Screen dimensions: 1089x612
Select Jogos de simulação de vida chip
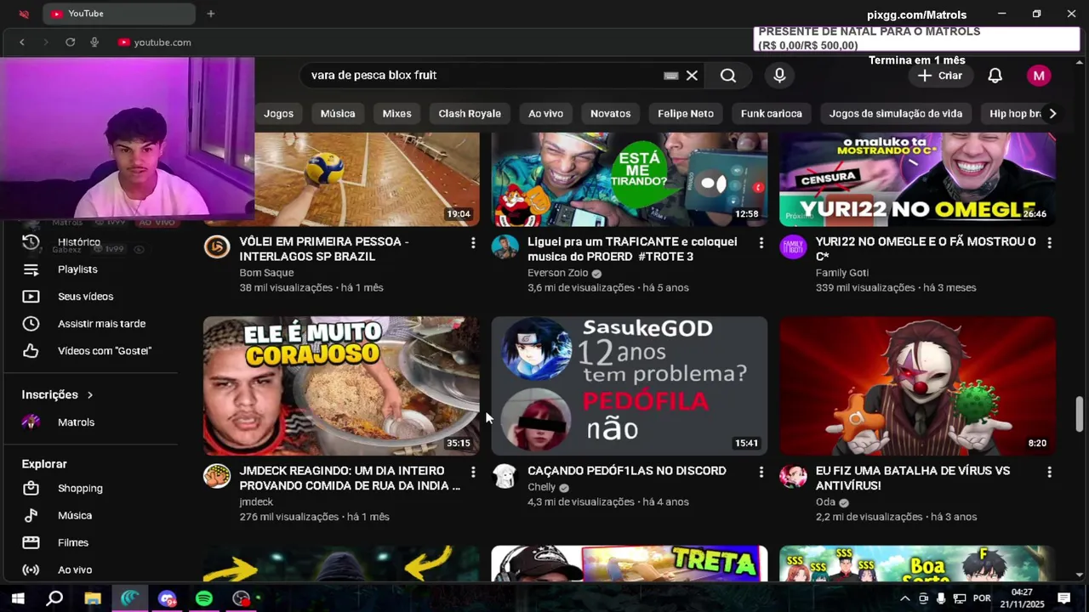896,113
